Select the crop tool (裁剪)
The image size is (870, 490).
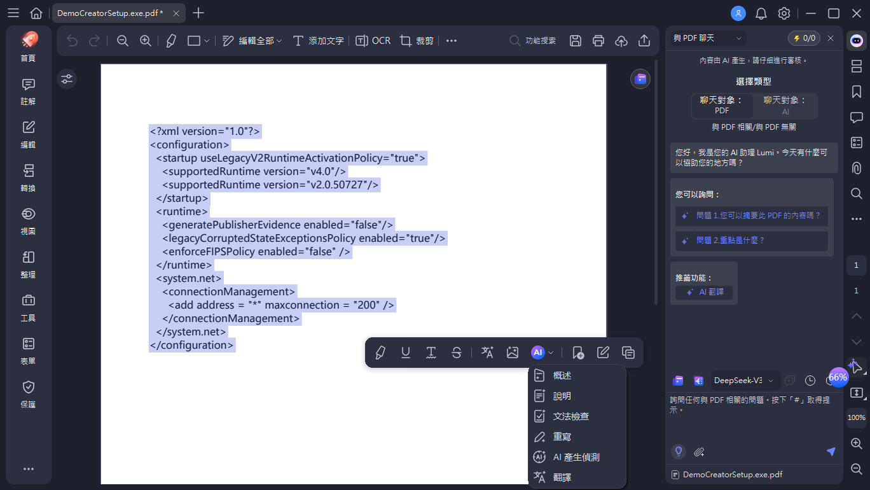click(x=417, y=41)
